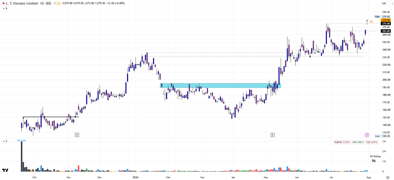Click the 290.00 price scale label
394x180 pixels.
coord(386,12)
